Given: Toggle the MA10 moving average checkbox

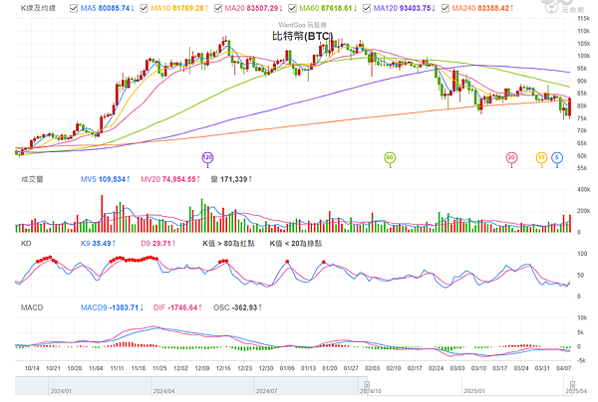Looking at the screenshot, I should click(x=144, y=8).
